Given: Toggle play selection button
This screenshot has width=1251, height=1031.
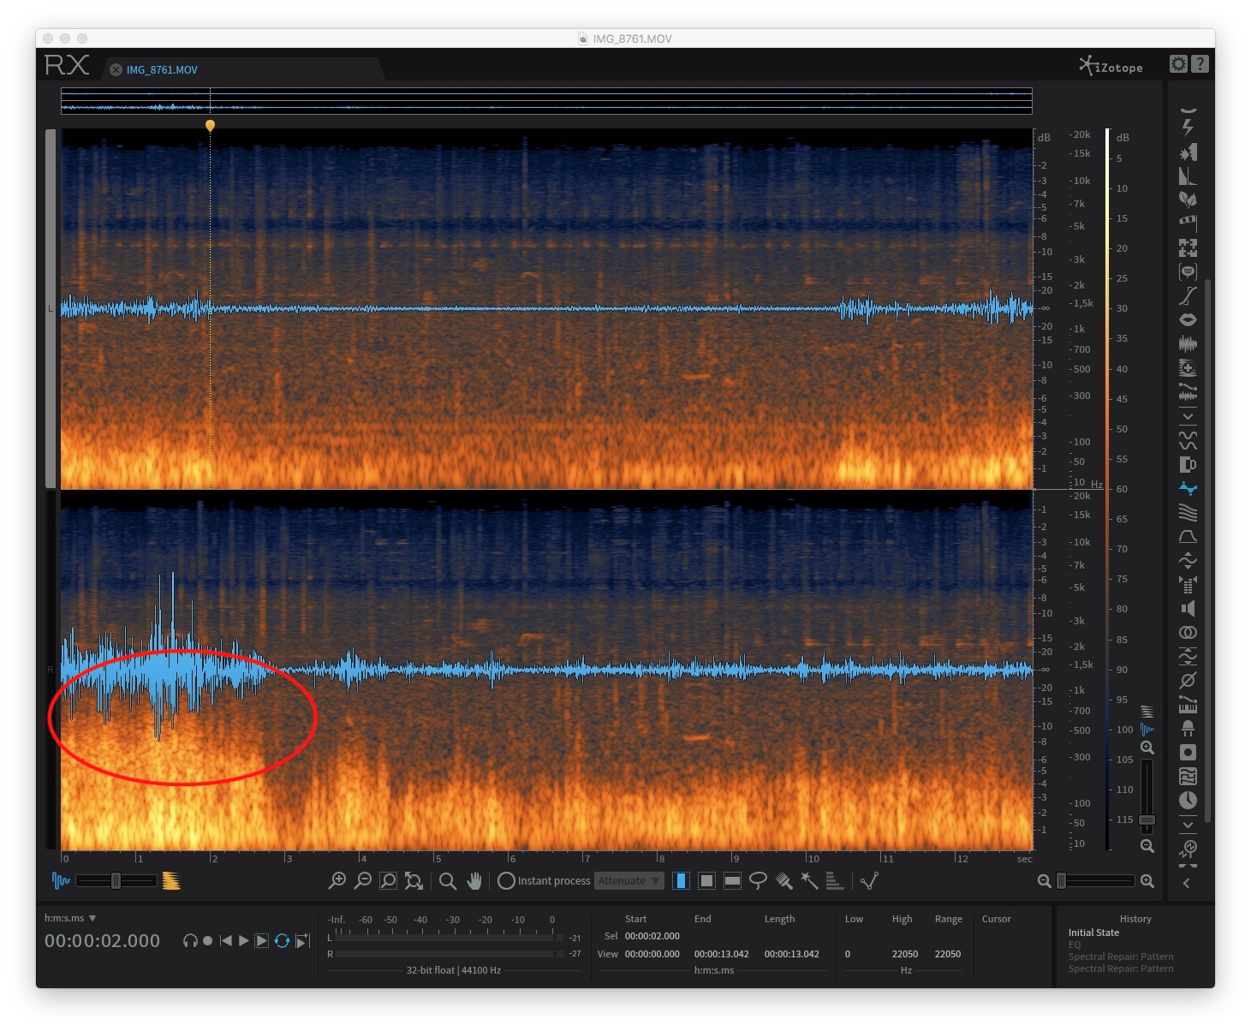Looking at the screenshot, I should 262,940.
